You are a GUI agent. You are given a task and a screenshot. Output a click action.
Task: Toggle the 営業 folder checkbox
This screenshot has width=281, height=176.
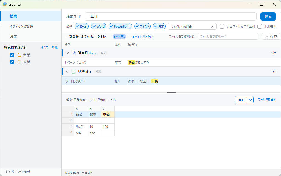coord(12,55)
